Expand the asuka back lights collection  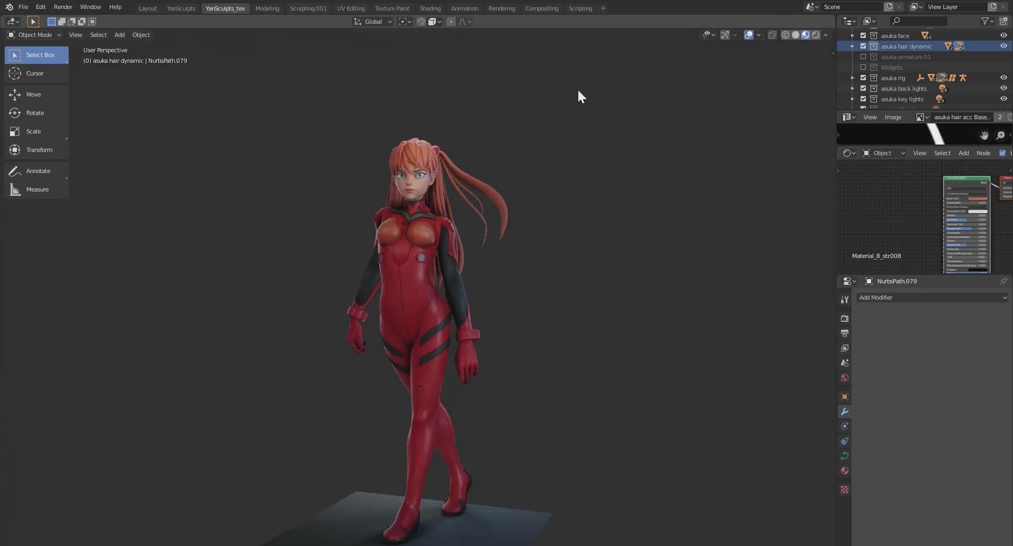pyautogui.click(x=853, y=89)
